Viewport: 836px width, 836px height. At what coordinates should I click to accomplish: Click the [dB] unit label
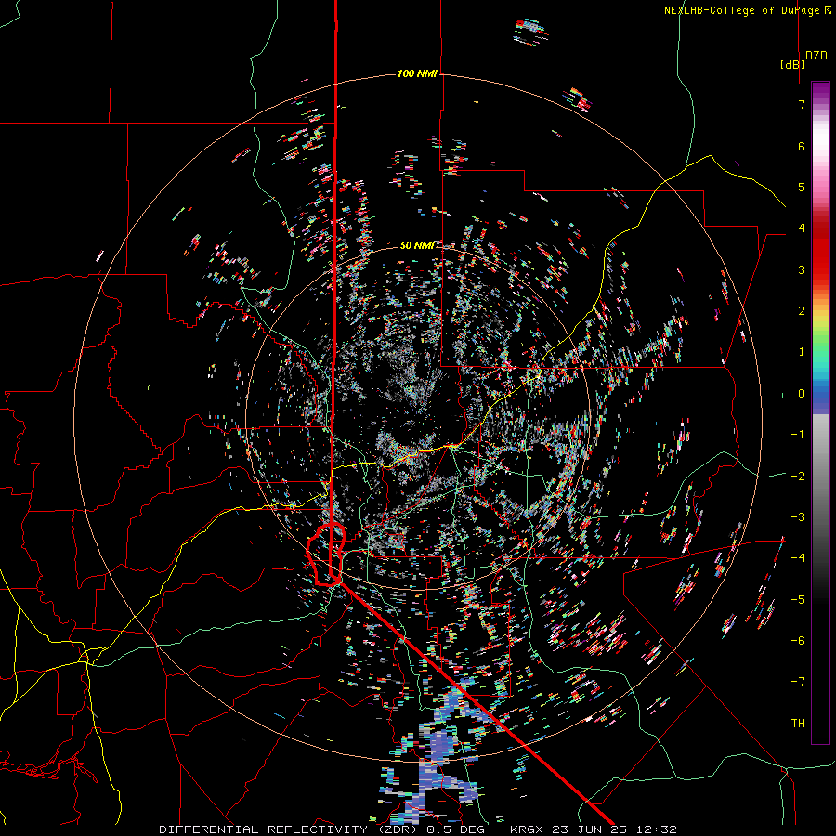tap(792, 64)
